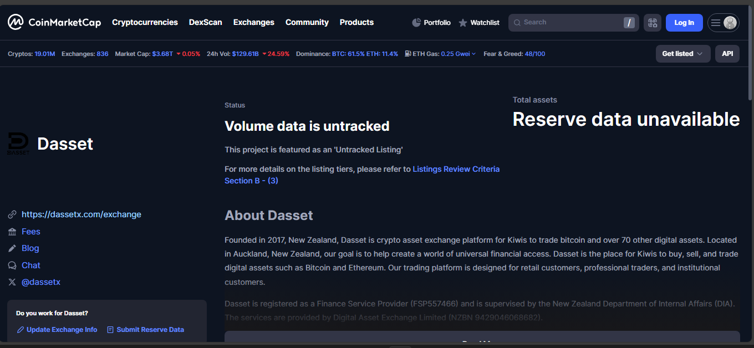Click the Fear & Greed 48/100 value
The image size is (754, 348).
pyautogui.click(x=534, y=54)
